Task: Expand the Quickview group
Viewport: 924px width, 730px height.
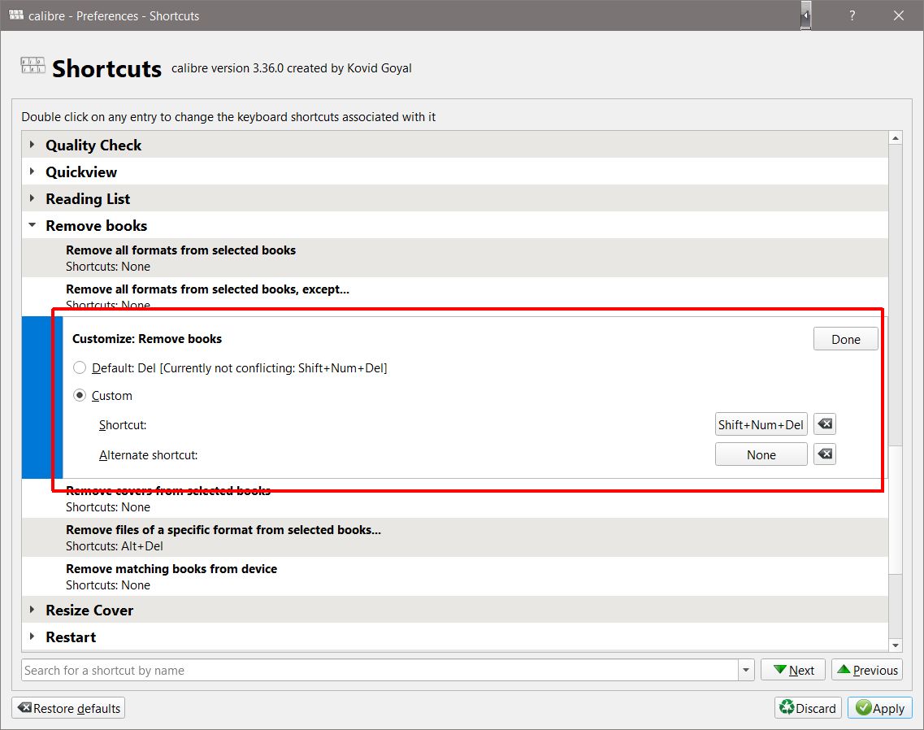Action: (33, 172)
